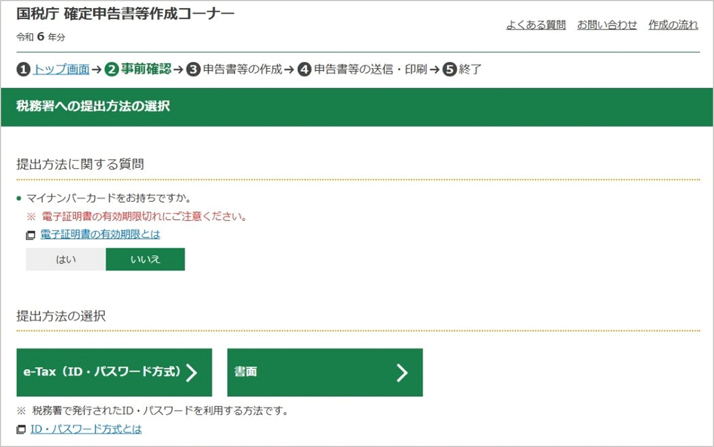Click the chevron arrow on the 書面 button
This screenshot has width=714, height=447.
[403, 372]
